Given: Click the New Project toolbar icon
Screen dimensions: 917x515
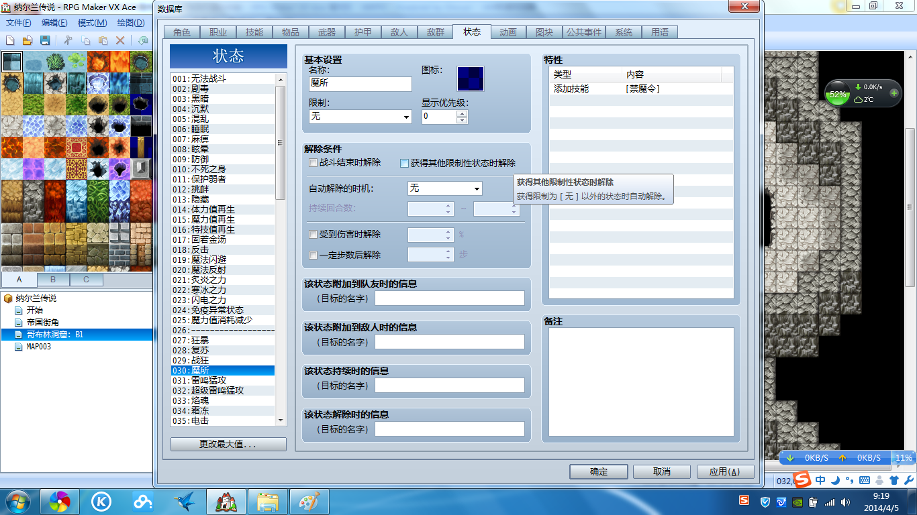Looking at the screenshot, I should (10, 41).
